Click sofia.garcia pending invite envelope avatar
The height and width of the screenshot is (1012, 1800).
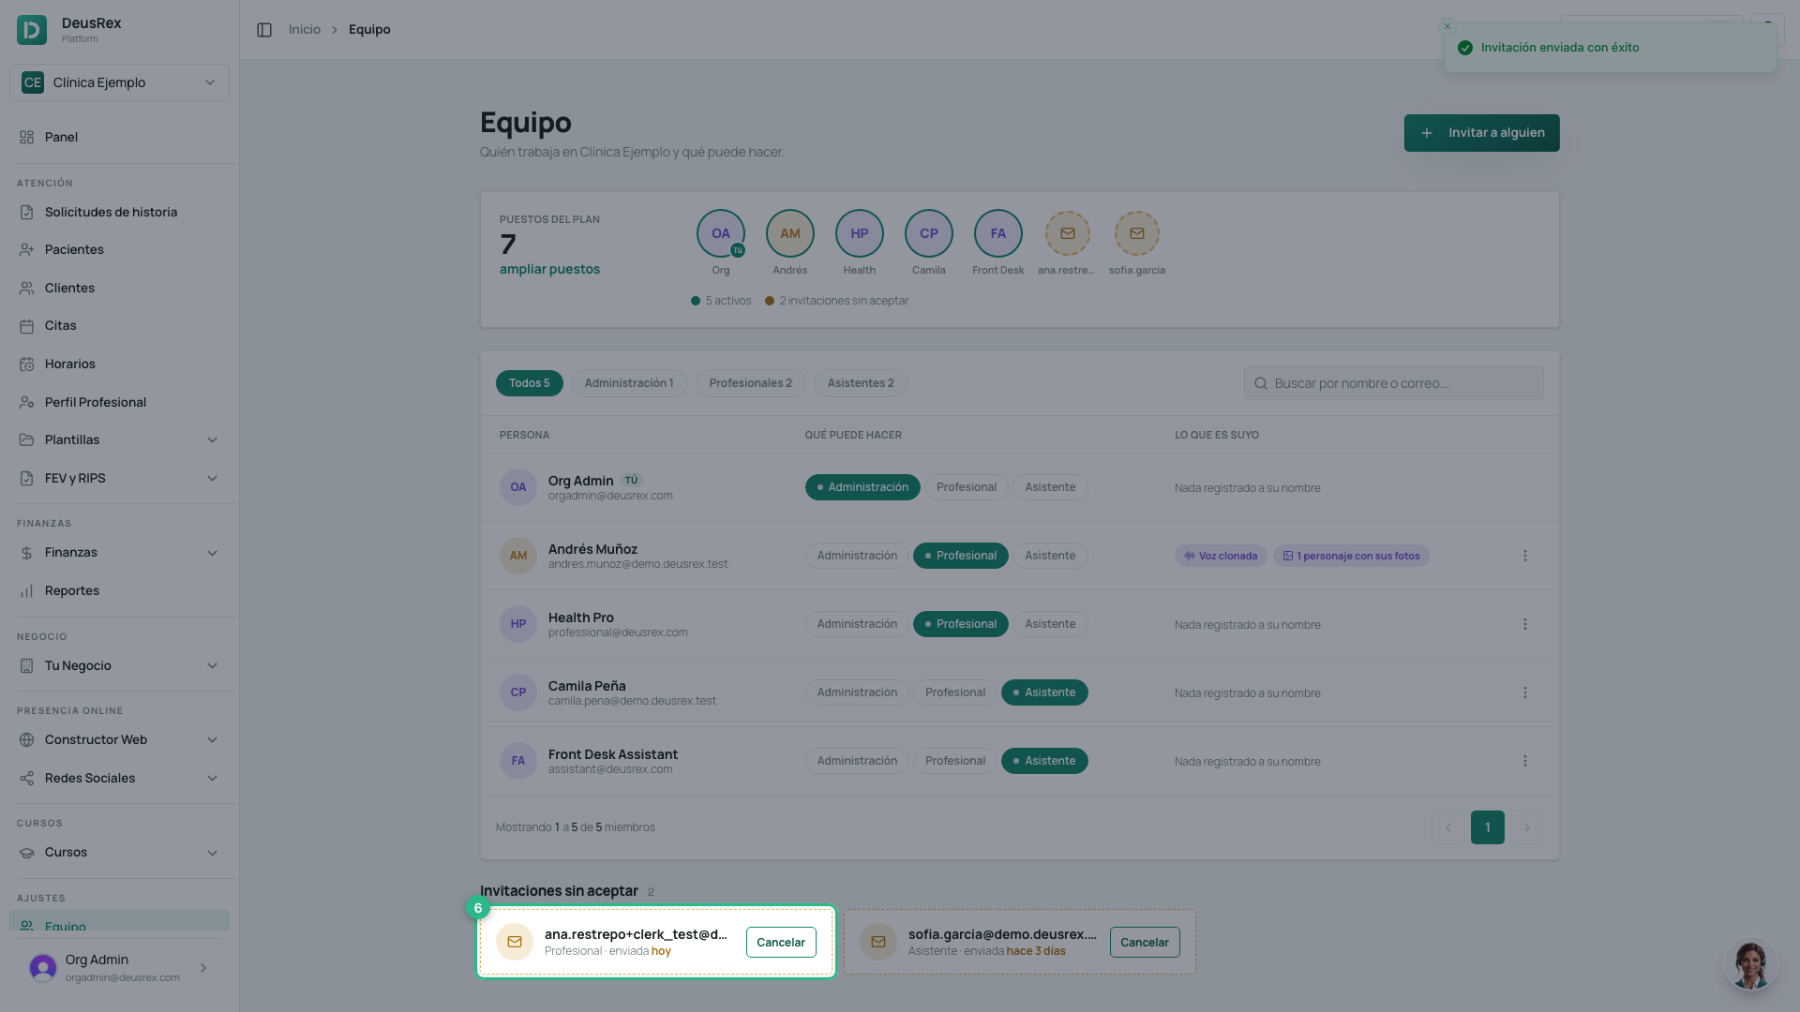[x=1137, y=233]
